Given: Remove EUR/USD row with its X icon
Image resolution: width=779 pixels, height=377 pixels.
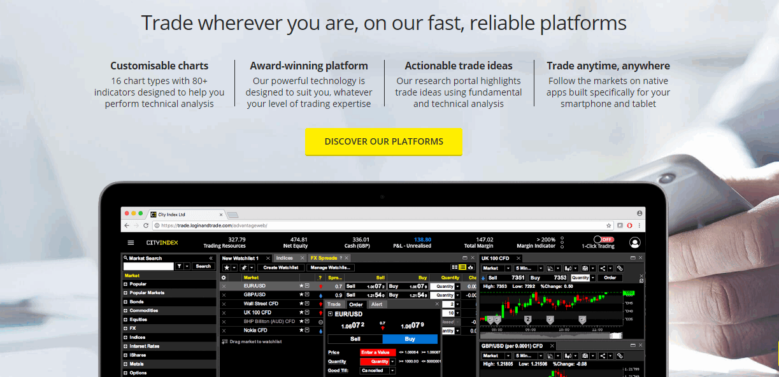Looking at the screenshot, I should [224, 286].
